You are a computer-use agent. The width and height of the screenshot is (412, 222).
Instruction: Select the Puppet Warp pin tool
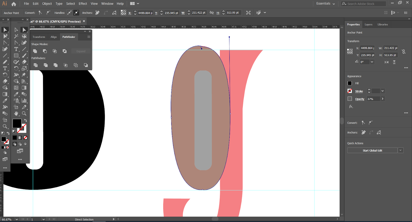pos(24,75)
